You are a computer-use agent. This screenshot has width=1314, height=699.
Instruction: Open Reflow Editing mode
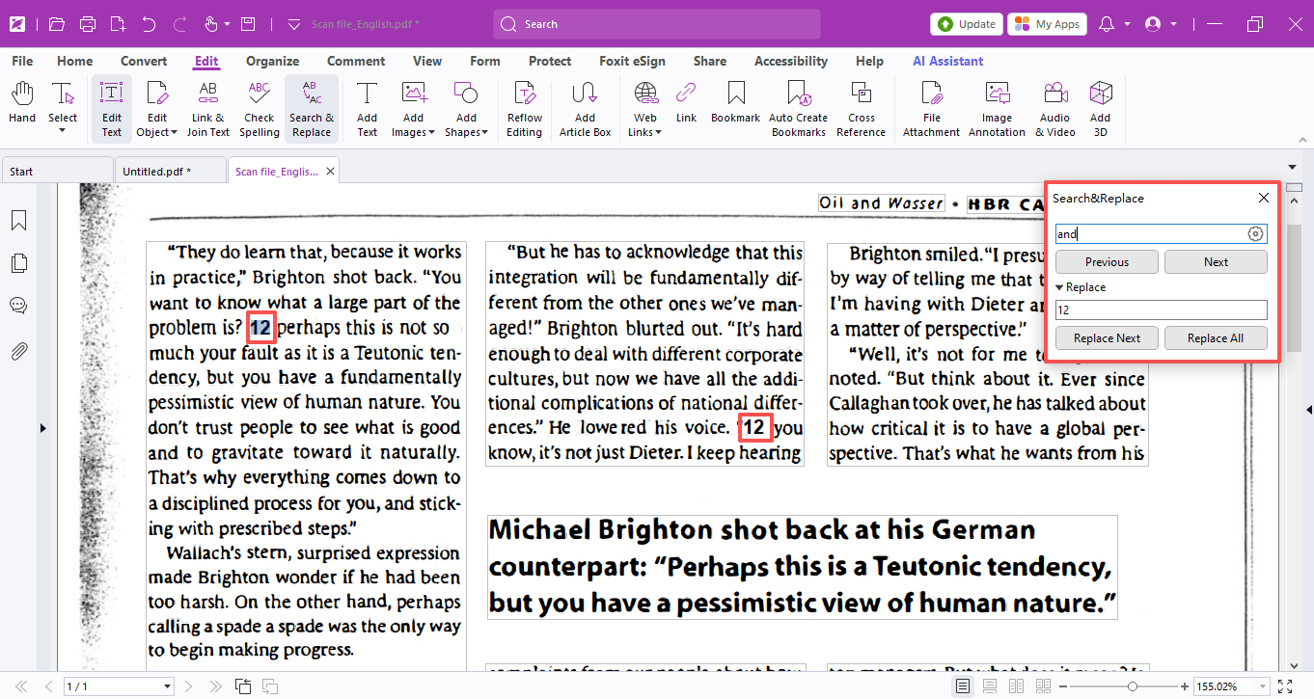(x=524, y=109)
